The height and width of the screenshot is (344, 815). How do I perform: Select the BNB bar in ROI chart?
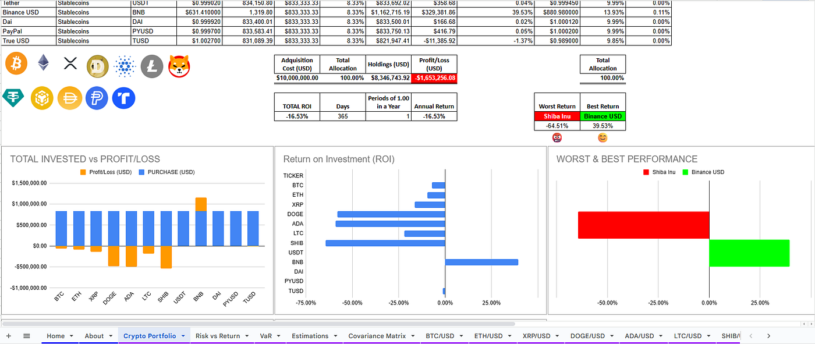coord(481,262)
